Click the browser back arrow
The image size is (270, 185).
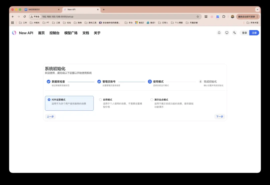(x=13, y=17)
